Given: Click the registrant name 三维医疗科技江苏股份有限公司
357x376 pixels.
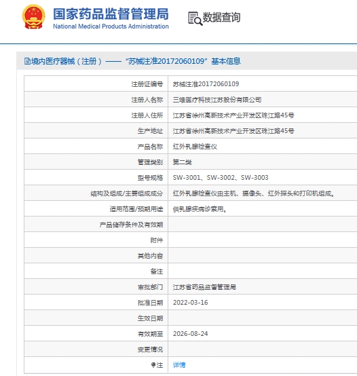Looking at the screenshot, I should [217, 100].
